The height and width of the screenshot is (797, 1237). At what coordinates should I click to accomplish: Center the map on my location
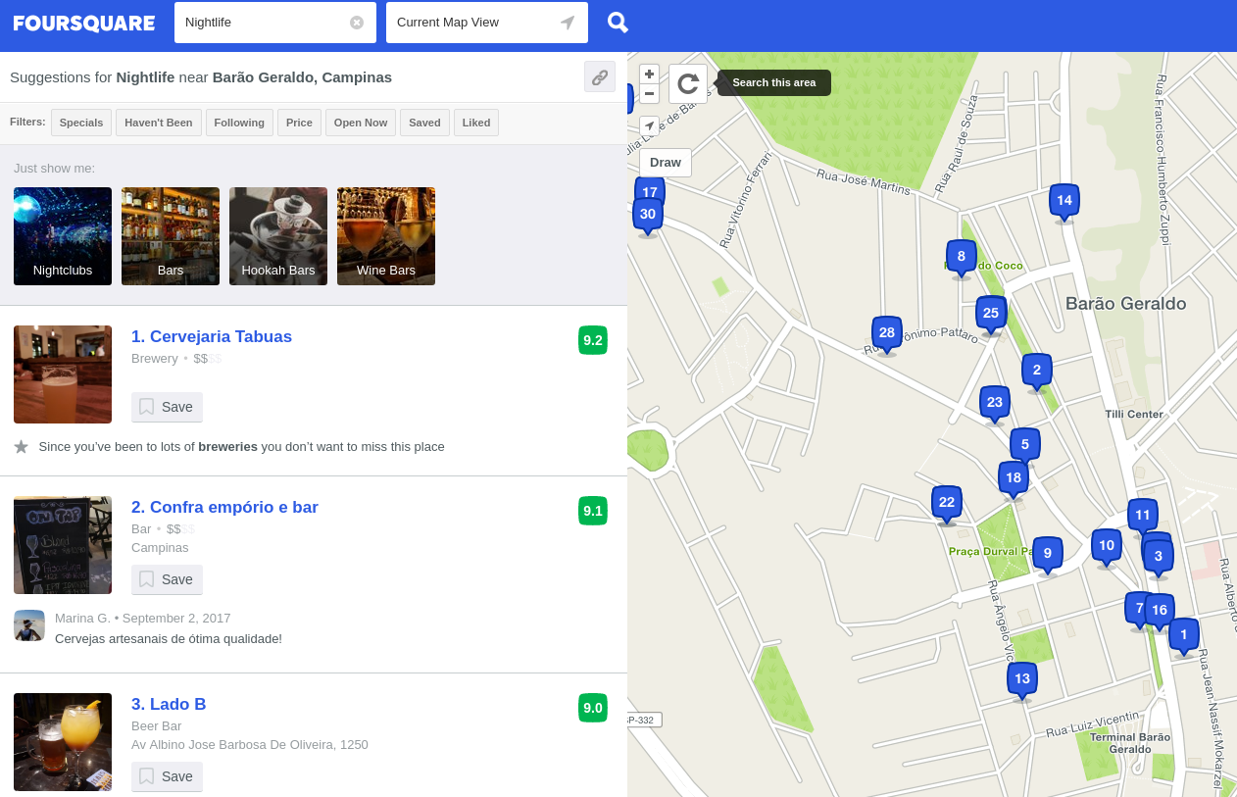coord(649,125)
